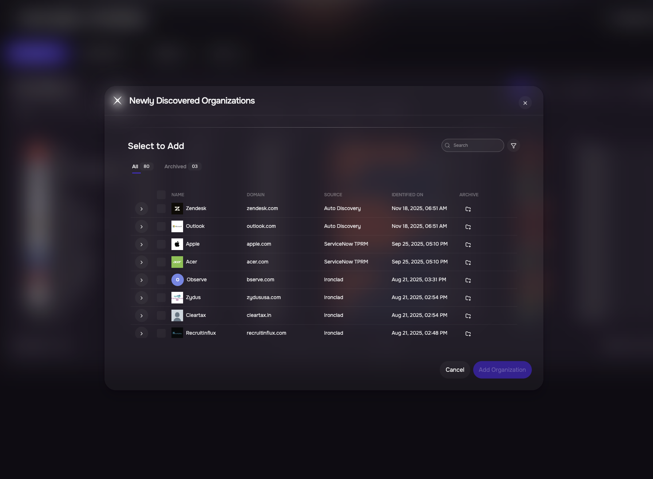The image size is (653, 479).
Task: Close the Newly Discovered Organizations dialog
Action: pos(525,103)
